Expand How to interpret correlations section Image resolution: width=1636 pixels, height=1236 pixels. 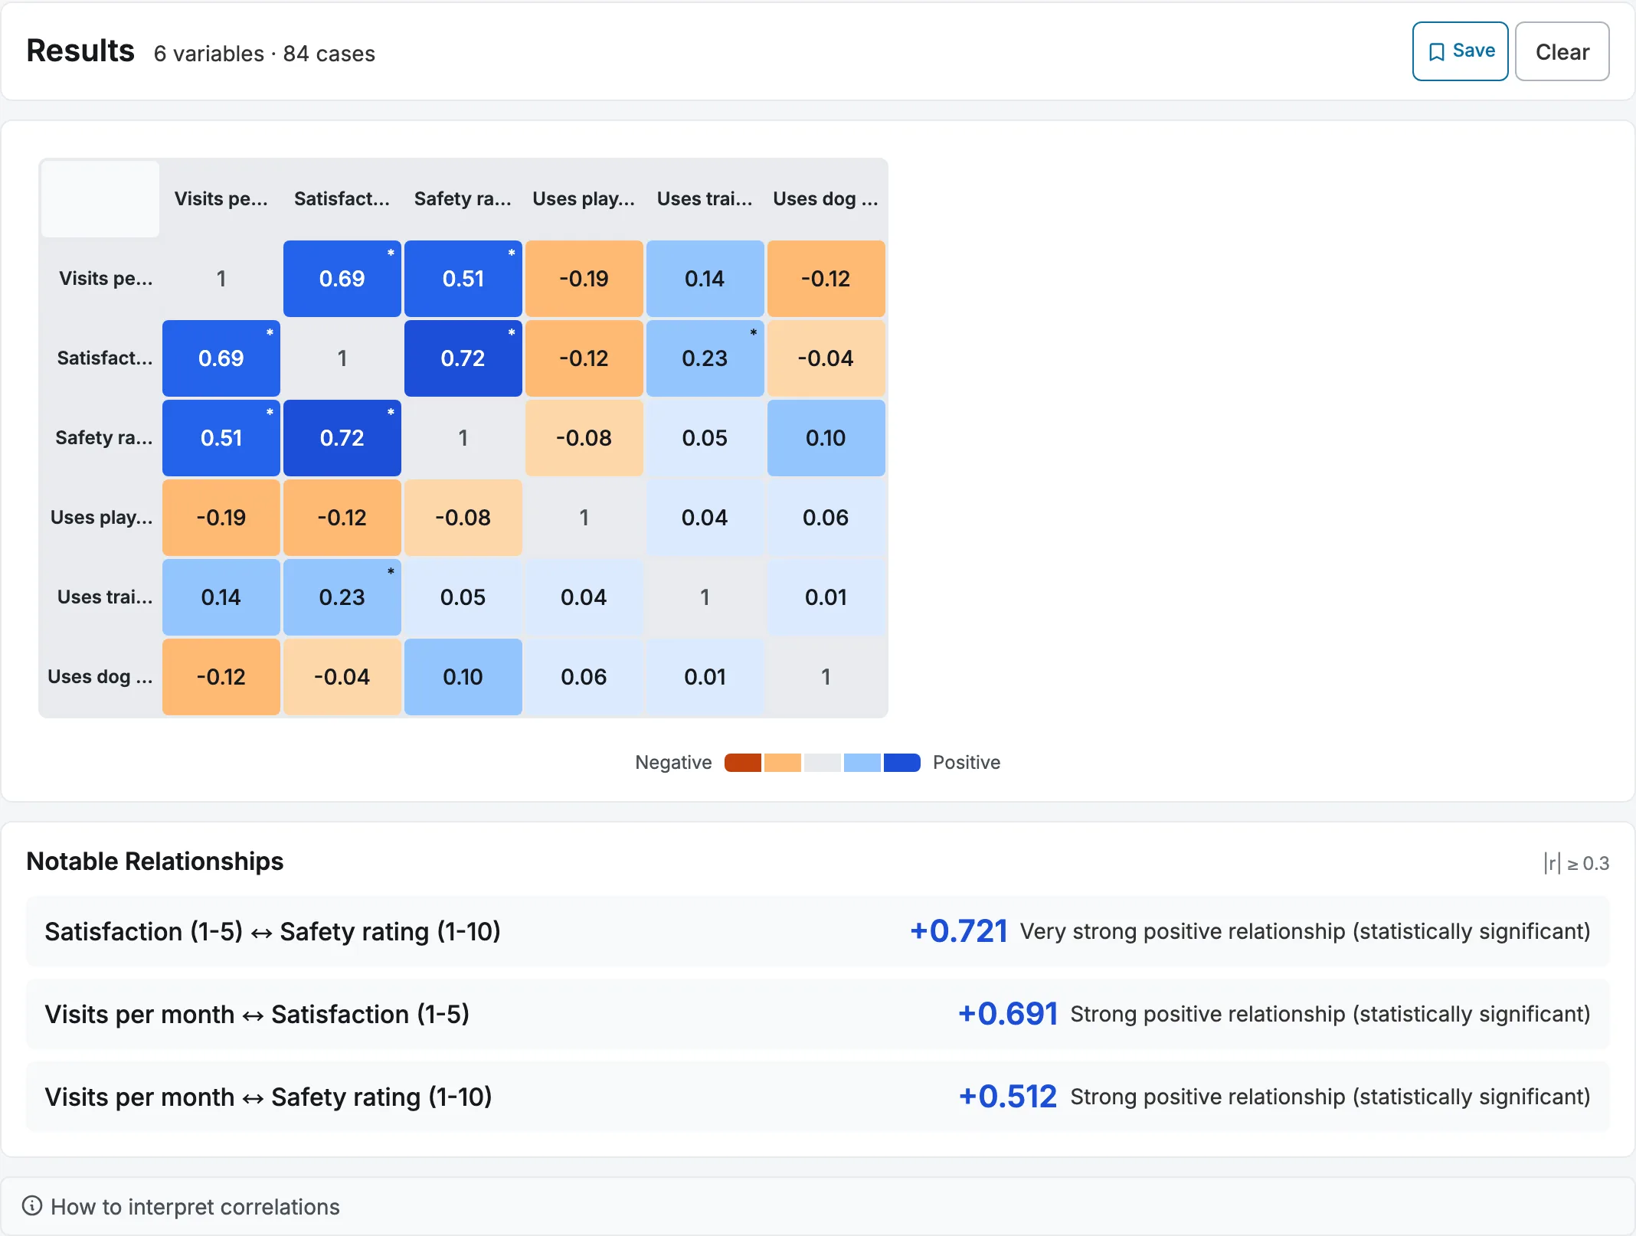click(x=818, y=1206)
